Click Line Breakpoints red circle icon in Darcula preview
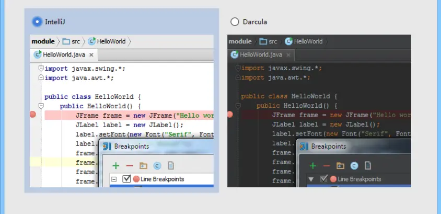The width and height of the screenshot is (441, 214). (333, 179)
